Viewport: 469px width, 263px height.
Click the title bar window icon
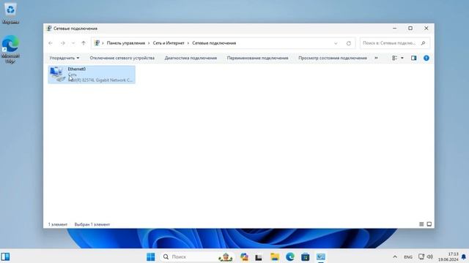(x=49, y=28)
